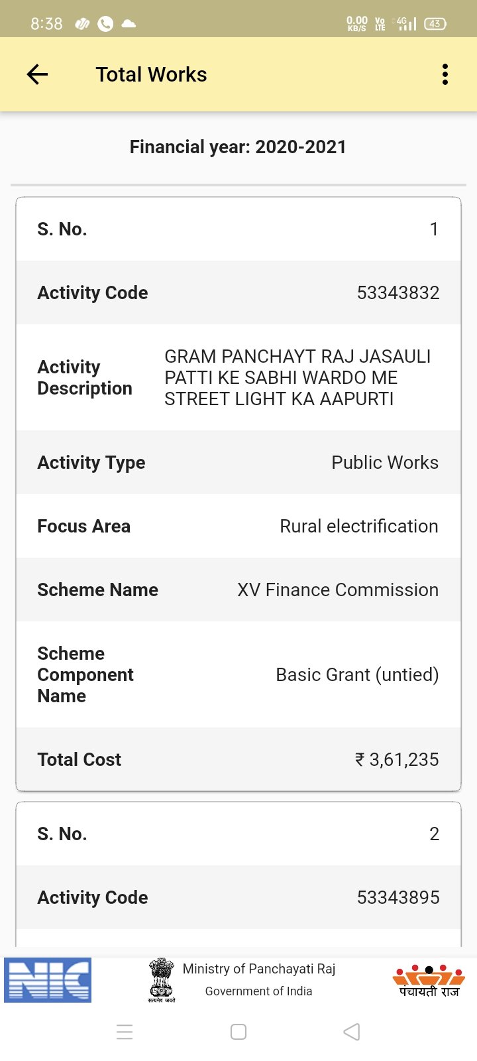The width and height of the screenshot is (477, 1061).
Task: Tap the XV Finance Commission scheme name
Action: (x=337, y=590)
